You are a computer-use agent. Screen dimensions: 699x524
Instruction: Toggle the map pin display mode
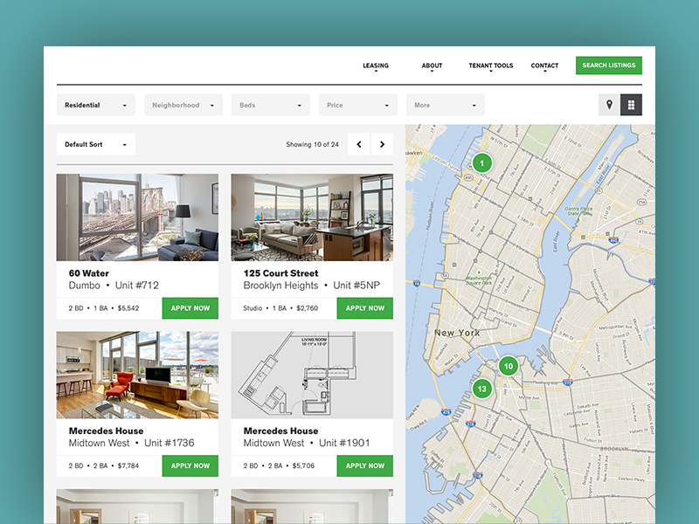(610, 104)
